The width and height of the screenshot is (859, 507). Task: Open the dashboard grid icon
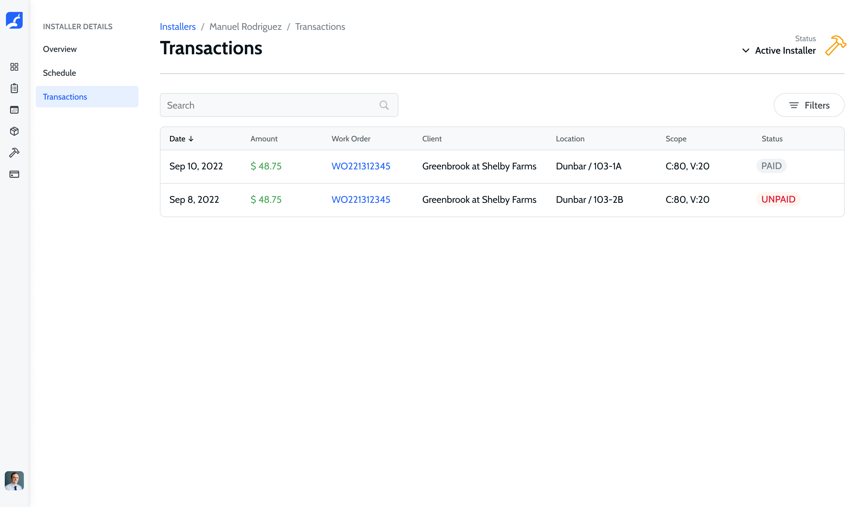pyautogui.click(x=14, y=67)
